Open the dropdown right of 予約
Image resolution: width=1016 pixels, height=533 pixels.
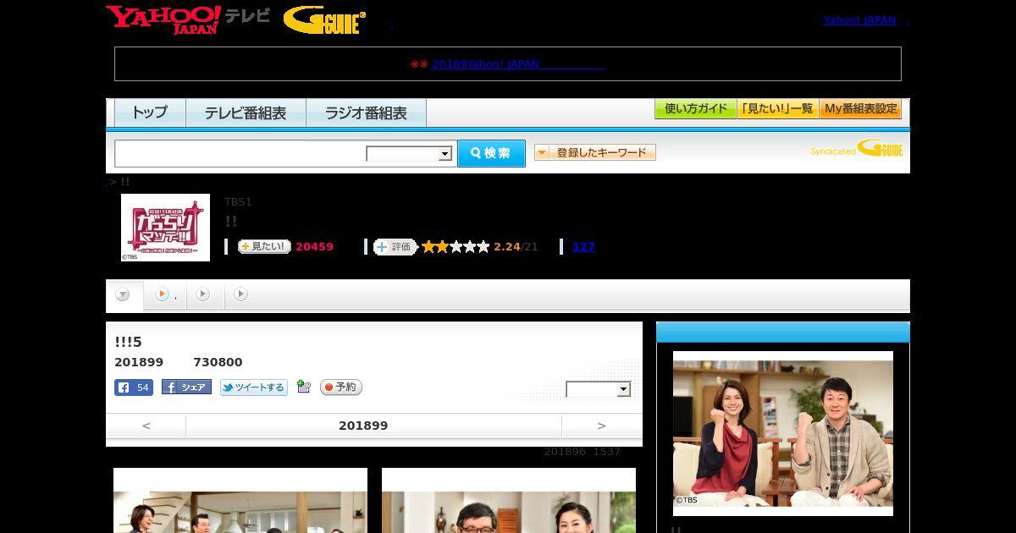(x=598, y=389)
